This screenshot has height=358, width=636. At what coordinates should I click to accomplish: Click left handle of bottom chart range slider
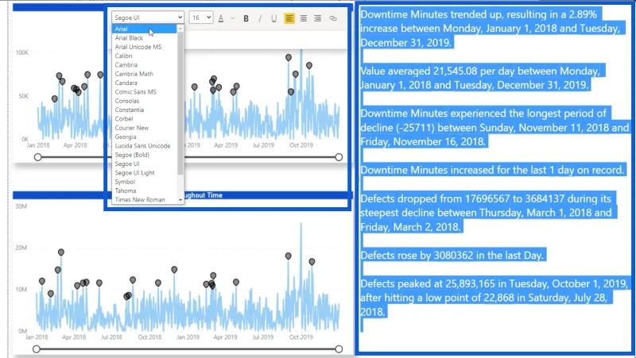36,349
